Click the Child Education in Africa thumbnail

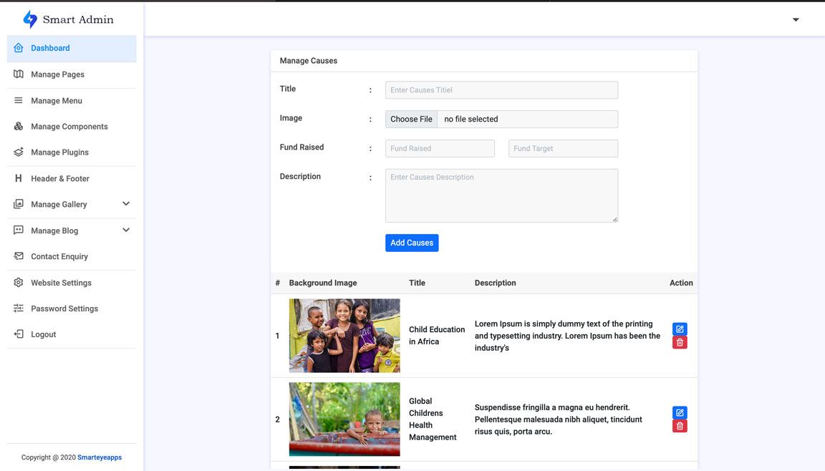coord(344,336)
